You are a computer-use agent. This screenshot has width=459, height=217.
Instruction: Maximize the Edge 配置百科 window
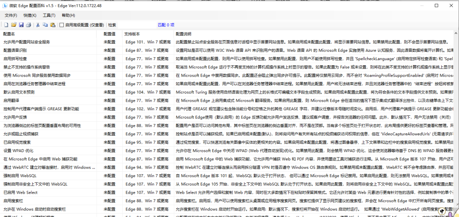click(436, 6)
